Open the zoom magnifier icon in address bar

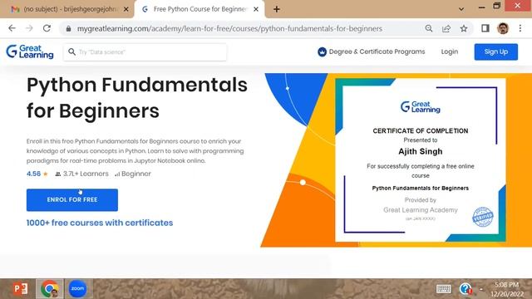tap(429, 29)
